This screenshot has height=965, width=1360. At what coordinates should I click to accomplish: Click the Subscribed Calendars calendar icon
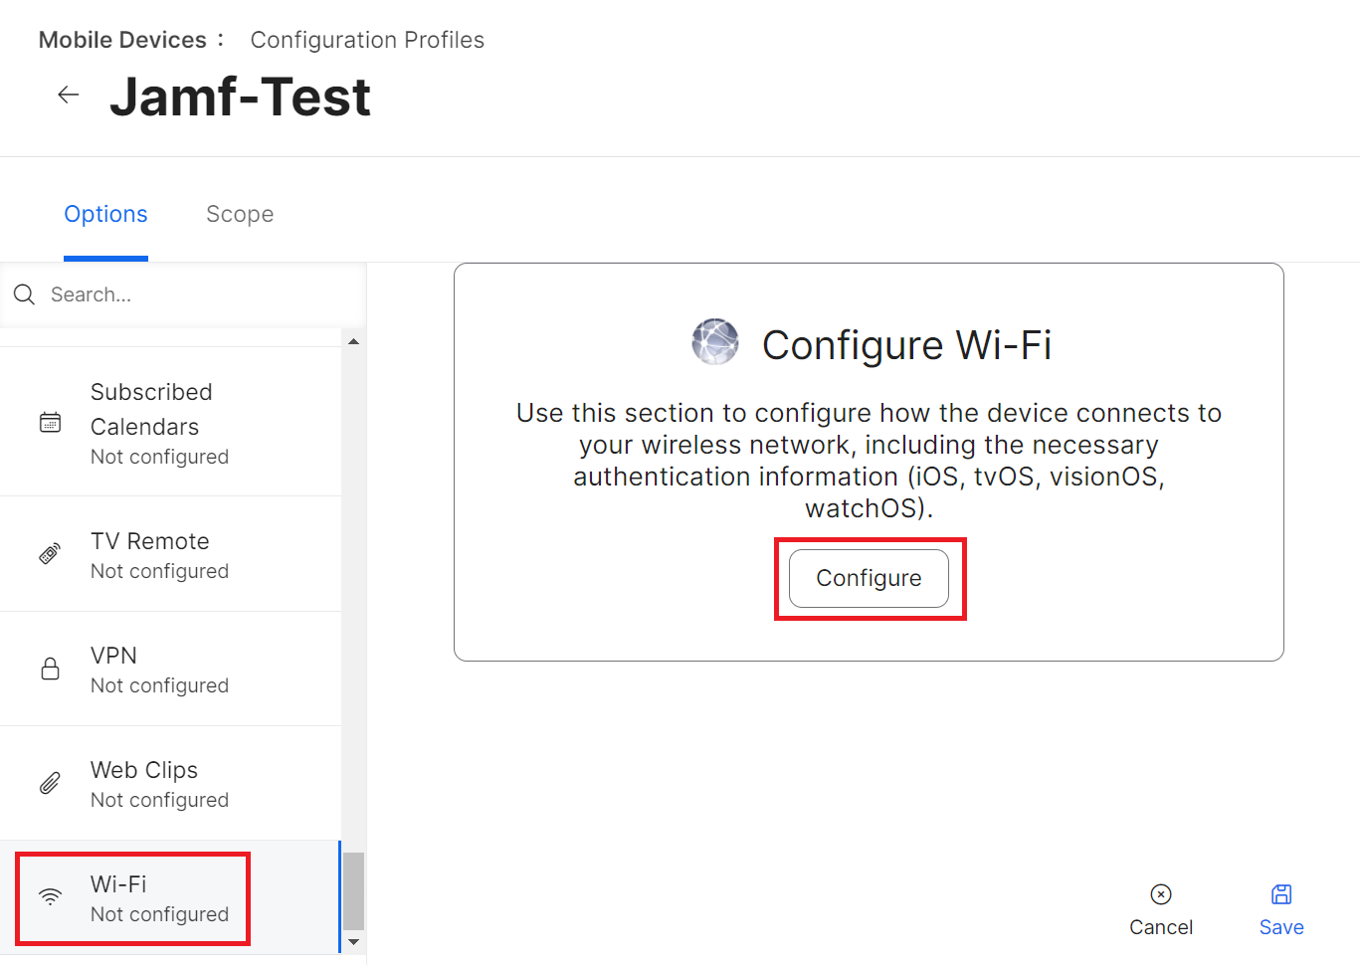point(50,423)
